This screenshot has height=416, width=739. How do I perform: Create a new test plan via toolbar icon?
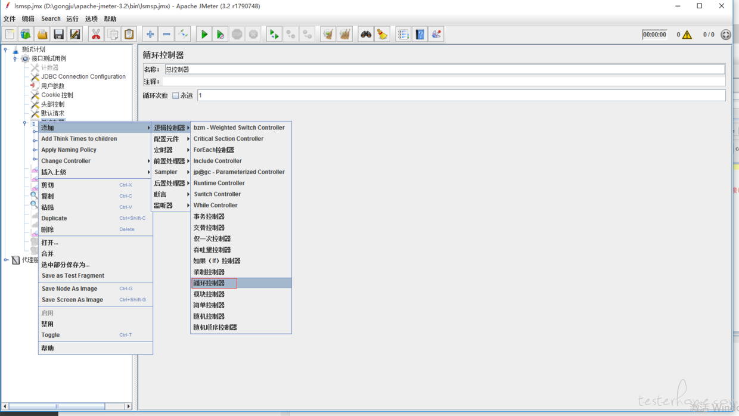[x=10, y=35]
